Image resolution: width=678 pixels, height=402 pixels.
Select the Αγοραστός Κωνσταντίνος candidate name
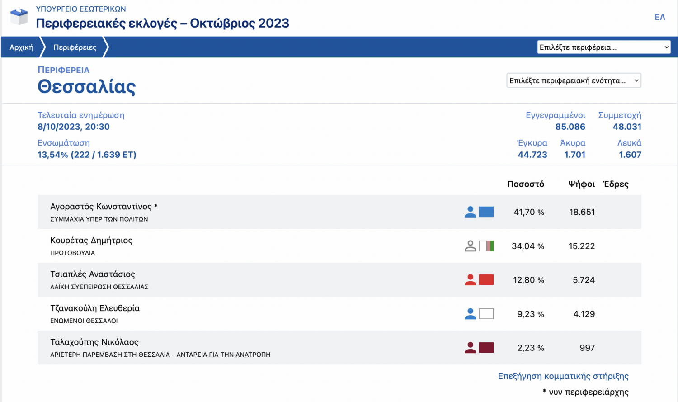(x=101, y=207)
